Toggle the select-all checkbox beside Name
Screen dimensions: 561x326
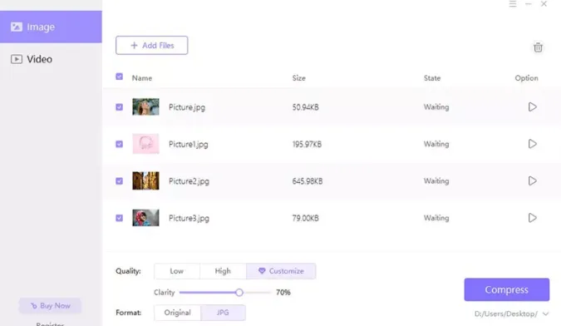click(119, 77)
